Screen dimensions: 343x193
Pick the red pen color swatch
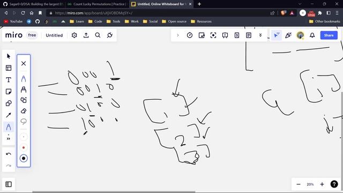click(24, 148)
